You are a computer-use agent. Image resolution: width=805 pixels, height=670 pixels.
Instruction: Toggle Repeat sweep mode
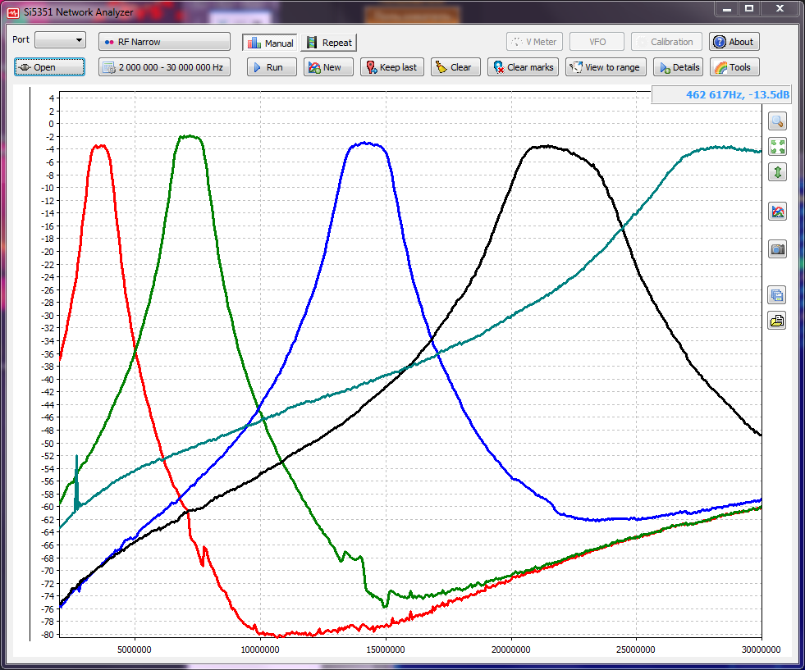tap(329, 43)
